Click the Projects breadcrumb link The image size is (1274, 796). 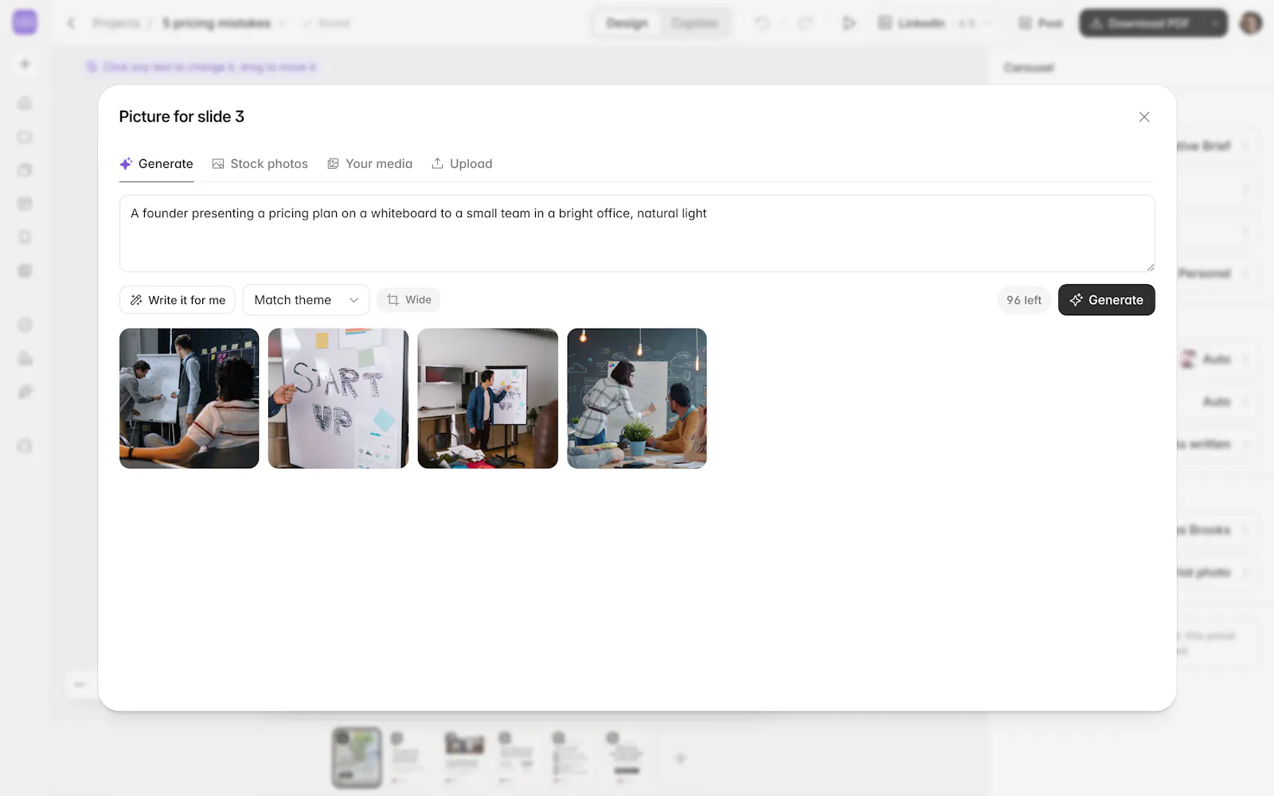tap(116, 23)
